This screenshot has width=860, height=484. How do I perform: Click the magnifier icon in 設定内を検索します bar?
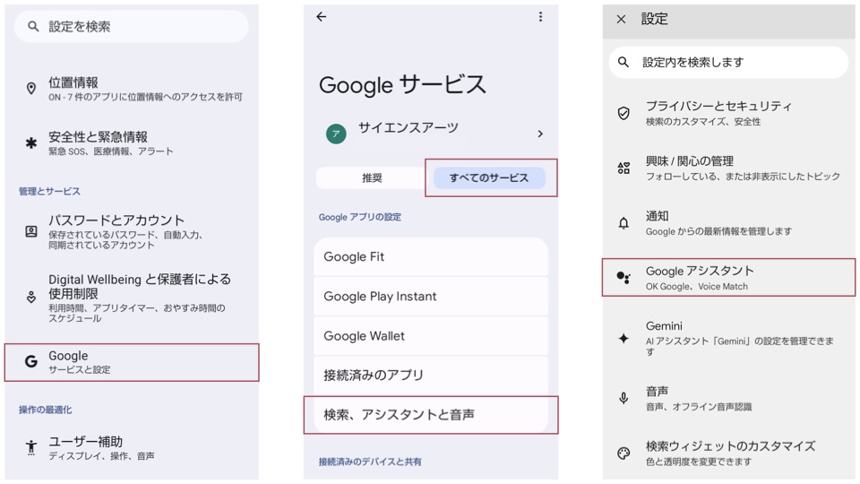[623, 62]
